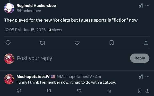Screen dimensions: 154x96
Task: Repost Reginald Huckersbee's post
Action: 42,43
